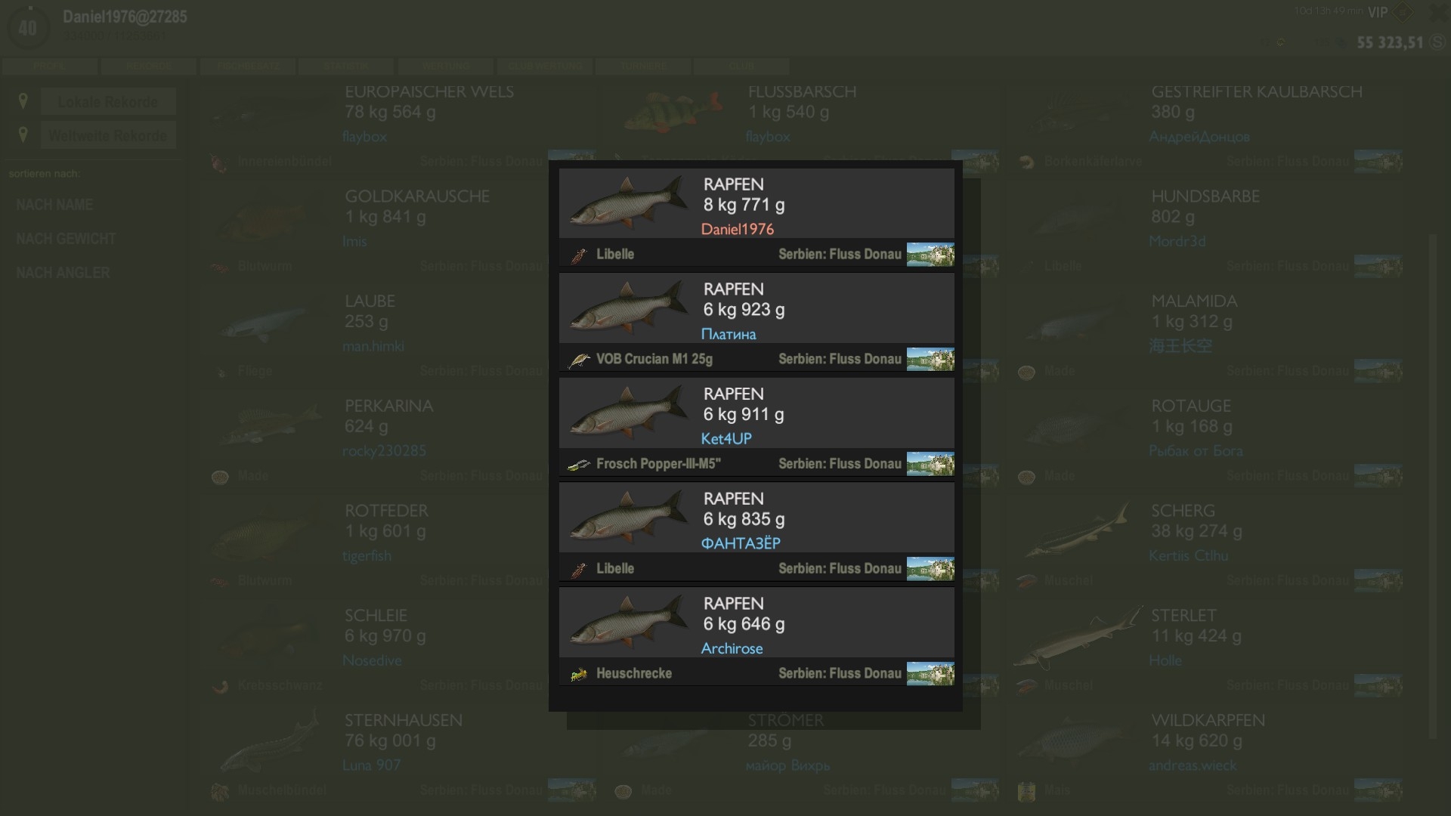Click the Heuschrecke bait icon
1451x816 pixels.
tap(579, 674)
